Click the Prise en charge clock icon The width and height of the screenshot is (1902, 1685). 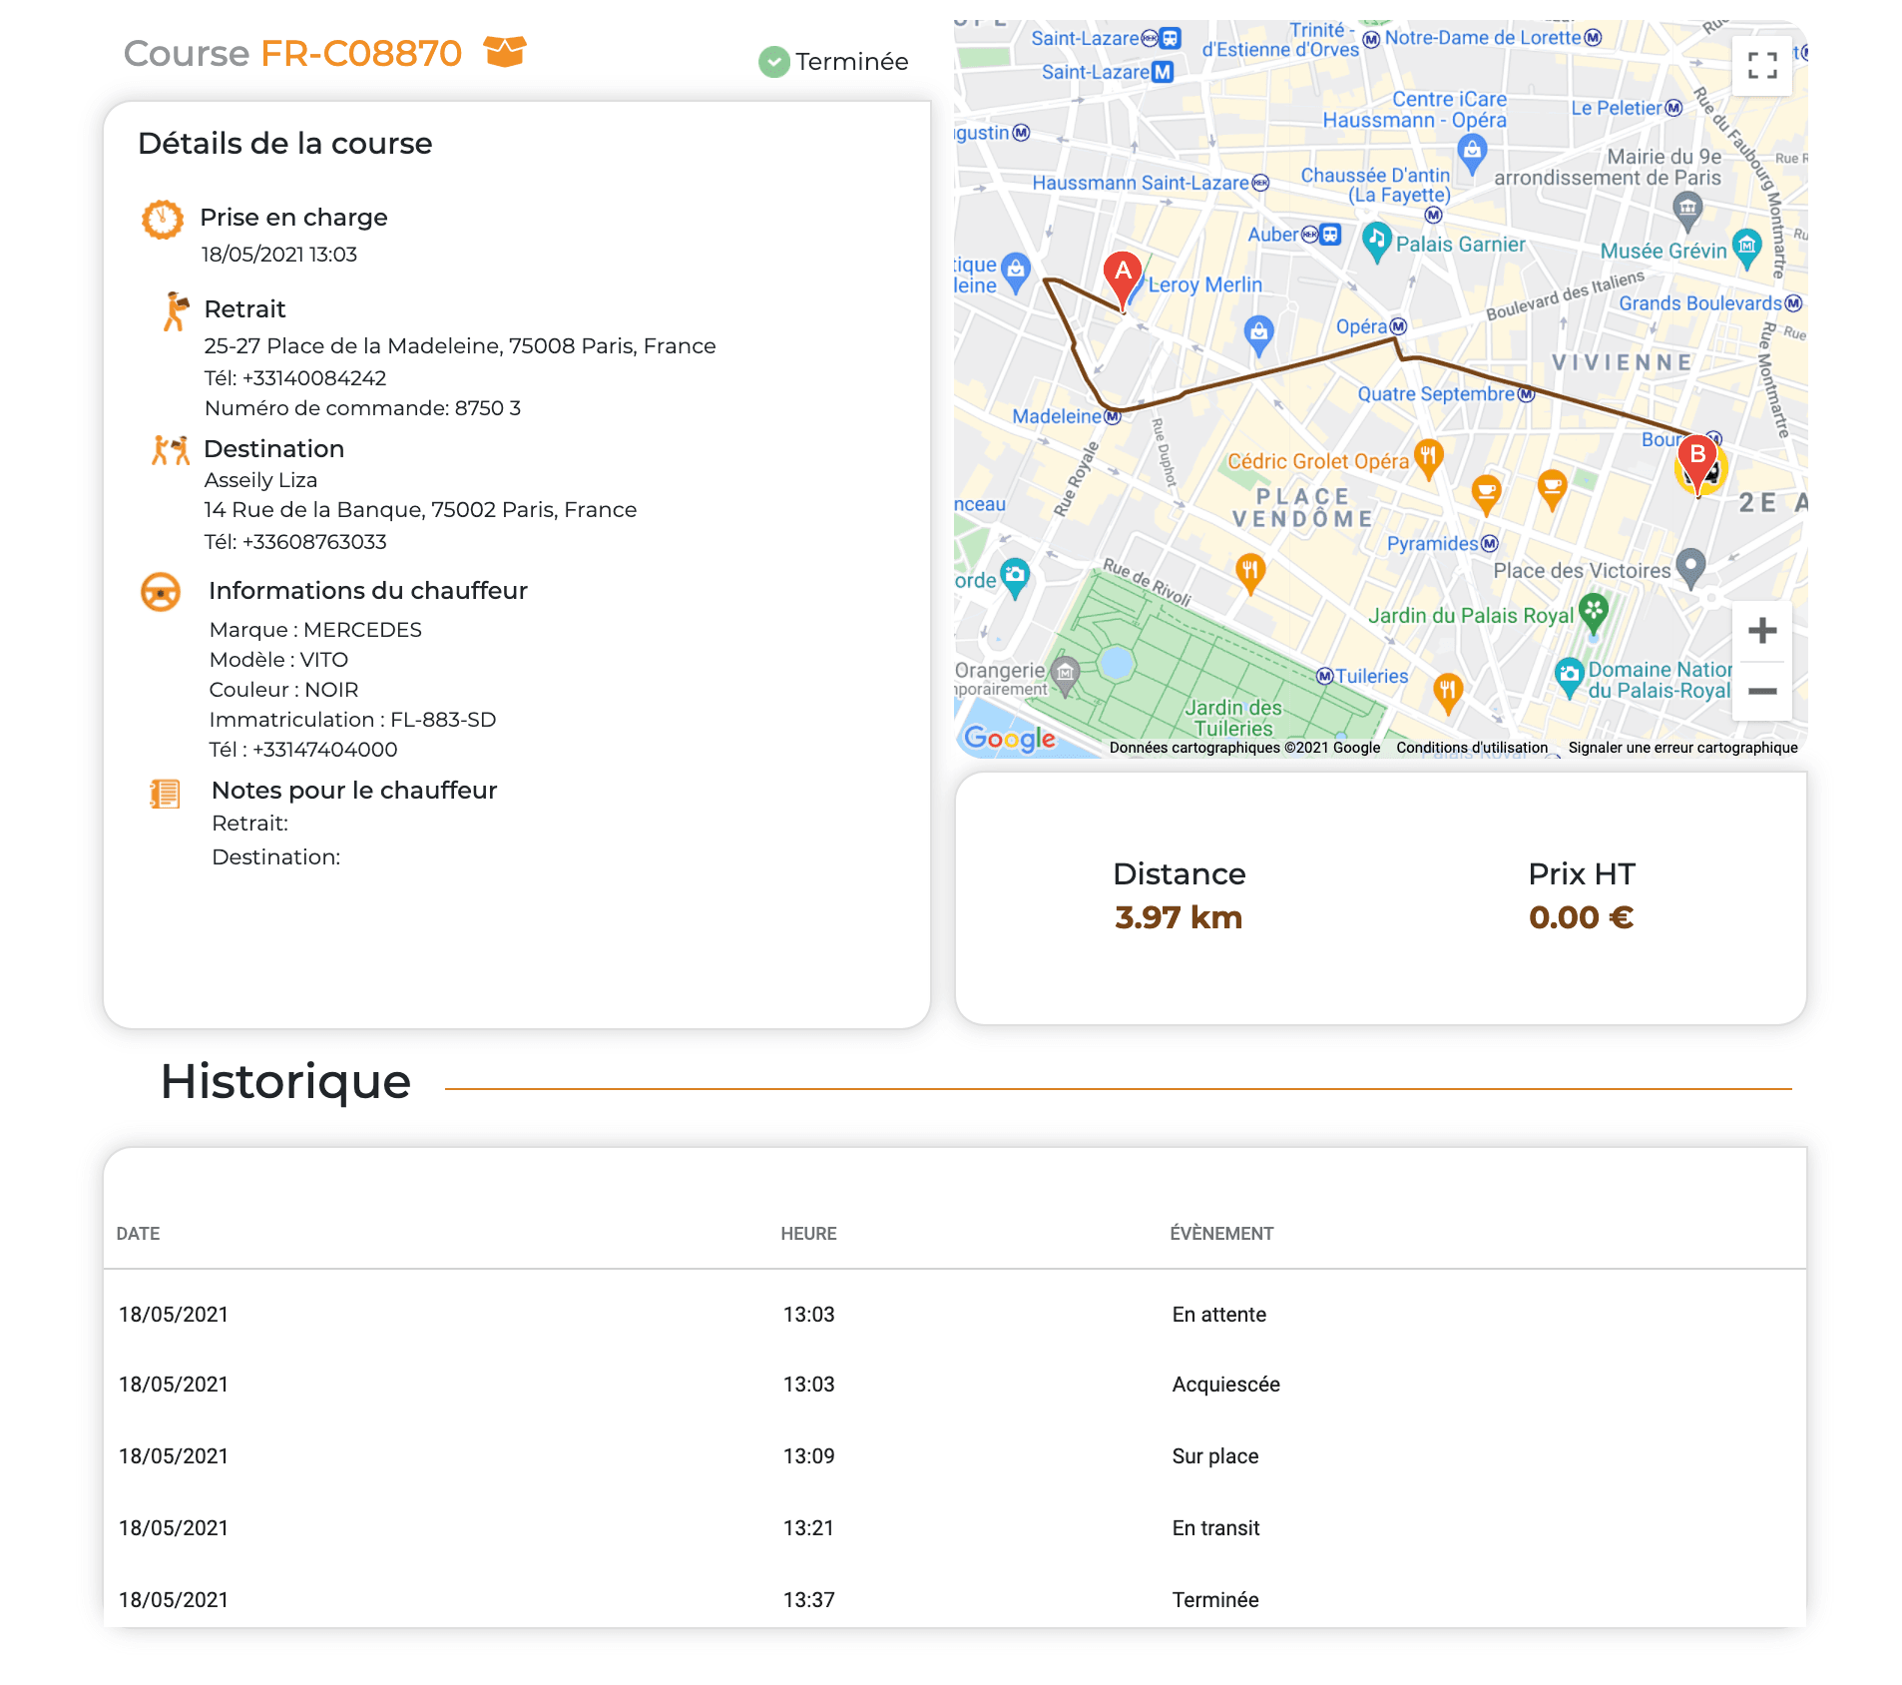163,219
